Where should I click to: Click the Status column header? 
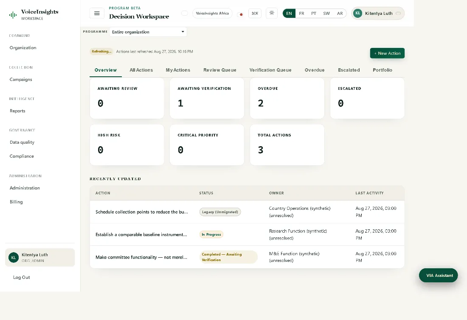click(206, 193)
